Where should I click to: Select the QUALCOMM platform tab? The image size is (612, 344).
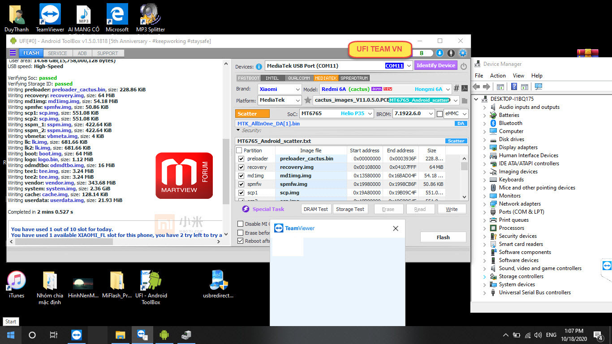coord(299,78)
